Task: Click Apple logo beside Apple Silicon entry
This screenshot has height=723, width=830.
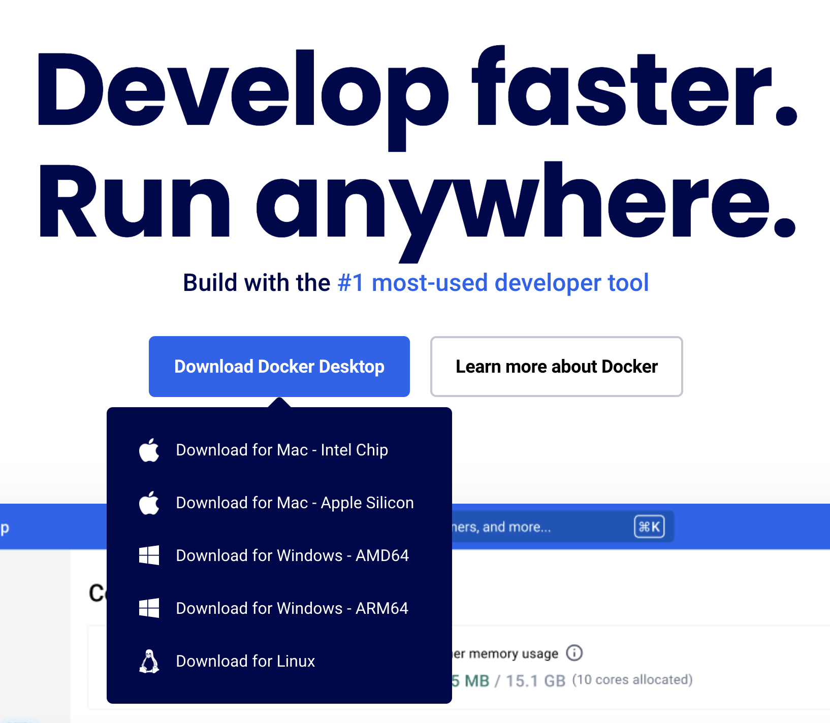Action: pyautogui.click(x=149, y=503)
